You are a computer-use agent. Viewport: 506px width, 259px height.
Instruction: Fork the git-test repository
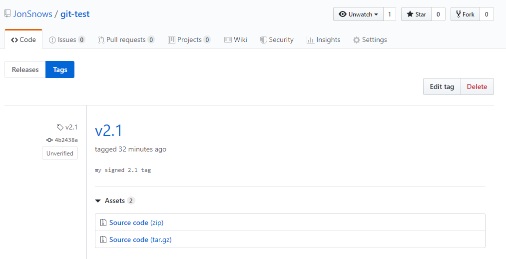click(465, 14)
